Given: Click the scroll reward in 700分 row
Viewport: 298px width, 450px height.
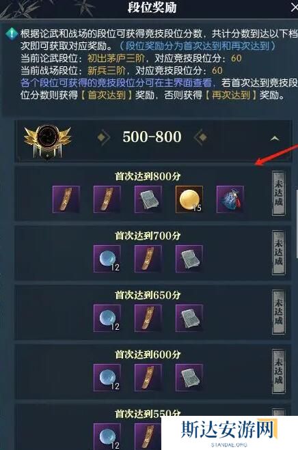Looking at the screenshot, I should point(148,259).
